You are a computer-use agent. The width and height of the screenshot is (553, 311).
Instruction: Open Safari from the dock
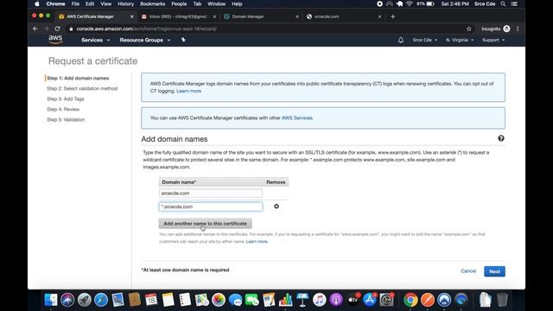[x=101, y=300]
